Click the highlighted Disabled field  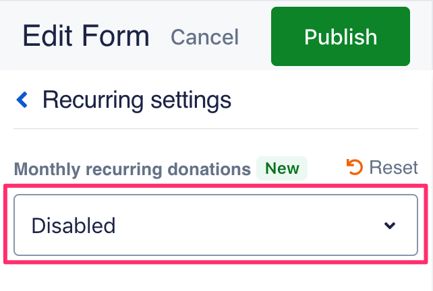[x=216, y=225]
